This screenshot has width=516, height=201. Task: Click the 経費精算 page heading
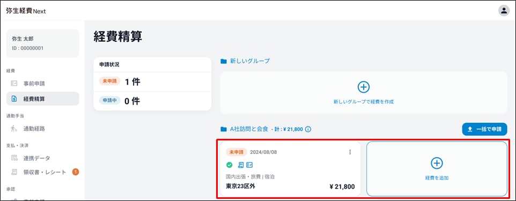pos(118,36)
